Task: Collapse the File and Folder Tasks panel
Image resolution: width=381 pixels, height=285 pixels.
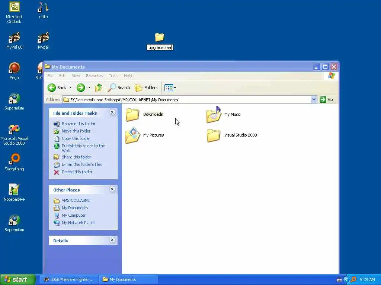Action: click(x=112, y=112)
